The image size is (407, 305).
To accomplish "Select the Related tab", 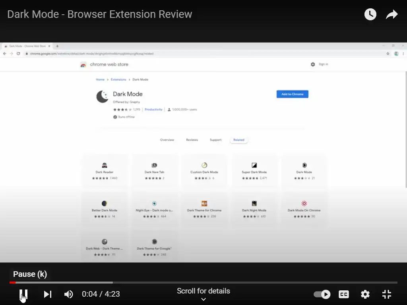I will click(x=239, y=140).
